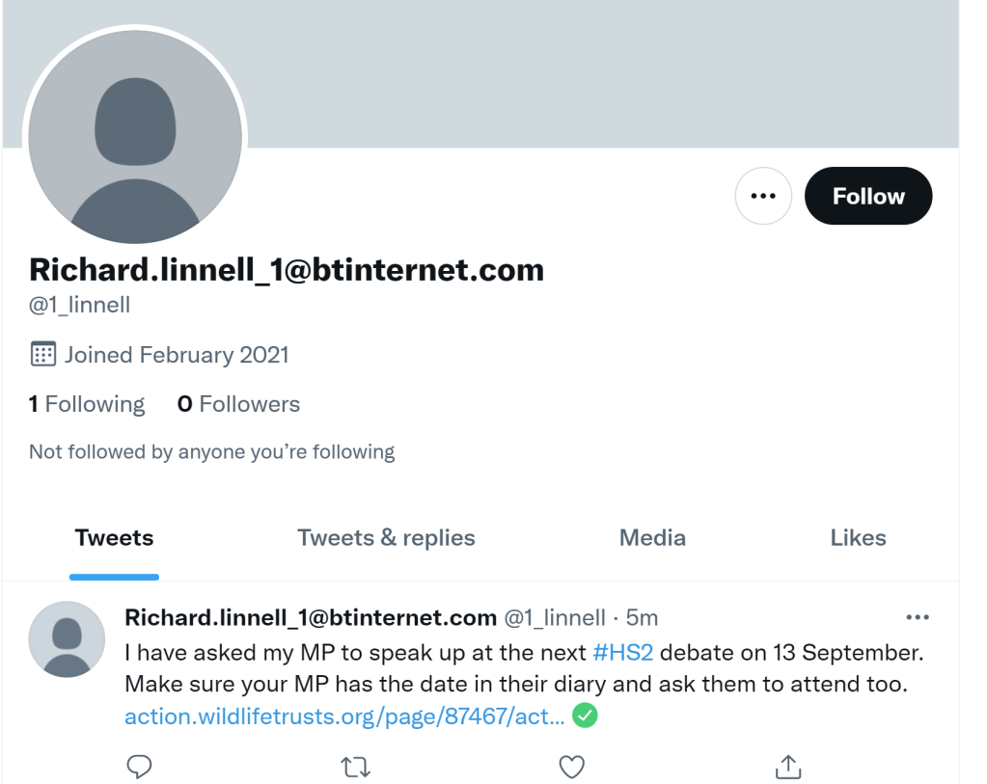Open the Tweets & replies tab
The image size is (987, 784).
point(386,538)
